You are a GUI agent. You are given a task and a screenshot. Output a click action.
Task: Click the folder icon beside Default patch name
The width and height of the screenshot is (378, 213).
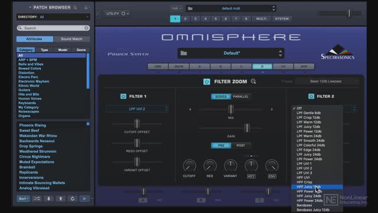click(184, 53)
